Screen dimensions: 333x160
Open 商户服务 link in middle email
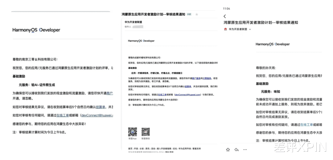click(x=196, y=78)
